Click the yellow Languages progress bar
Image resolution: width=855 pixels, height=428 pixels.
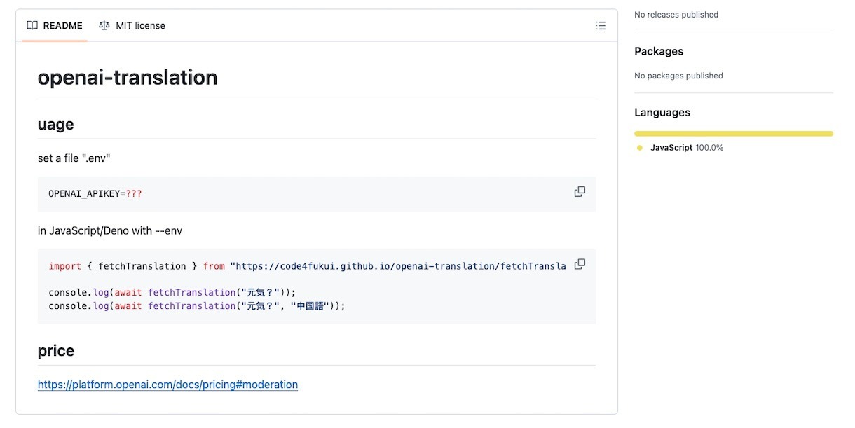[733, 133]
